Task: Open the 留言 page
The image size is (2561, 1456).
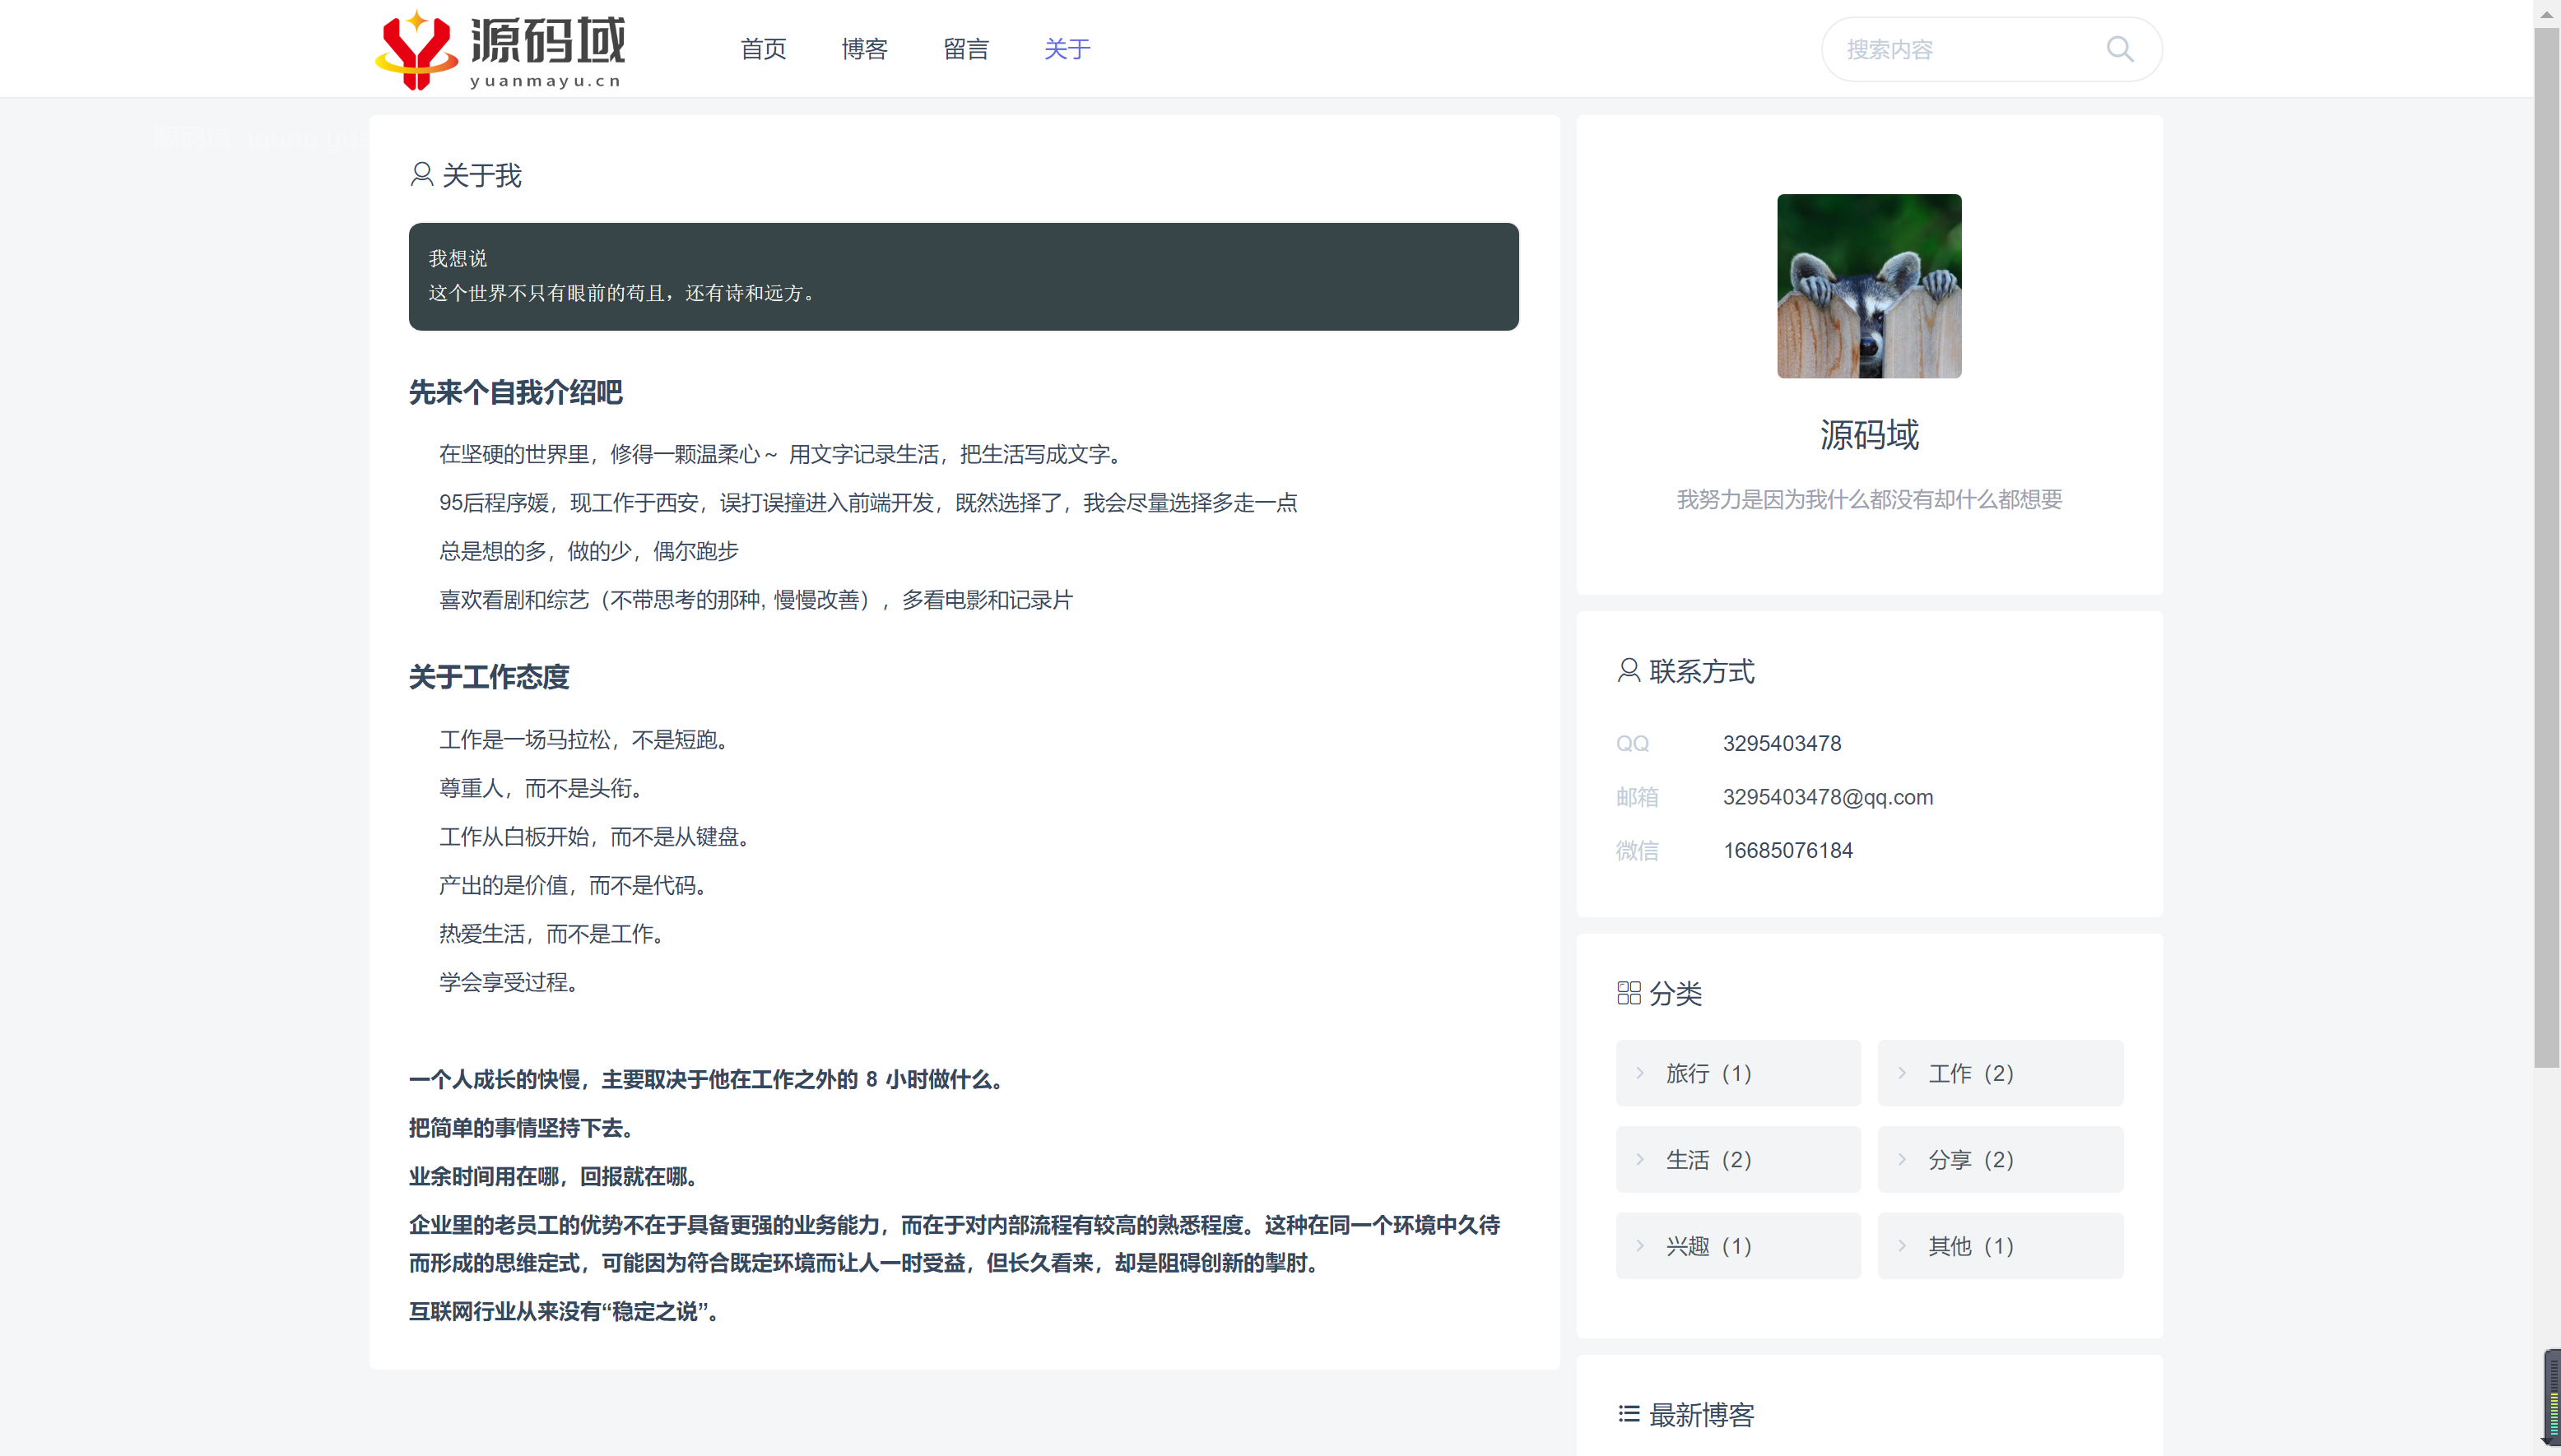Action: click(x=965, y=48)
